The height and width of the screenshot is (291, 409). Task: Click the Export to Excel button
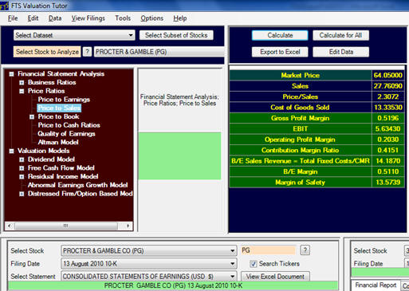pyautogui.click(x=280, y=52)
